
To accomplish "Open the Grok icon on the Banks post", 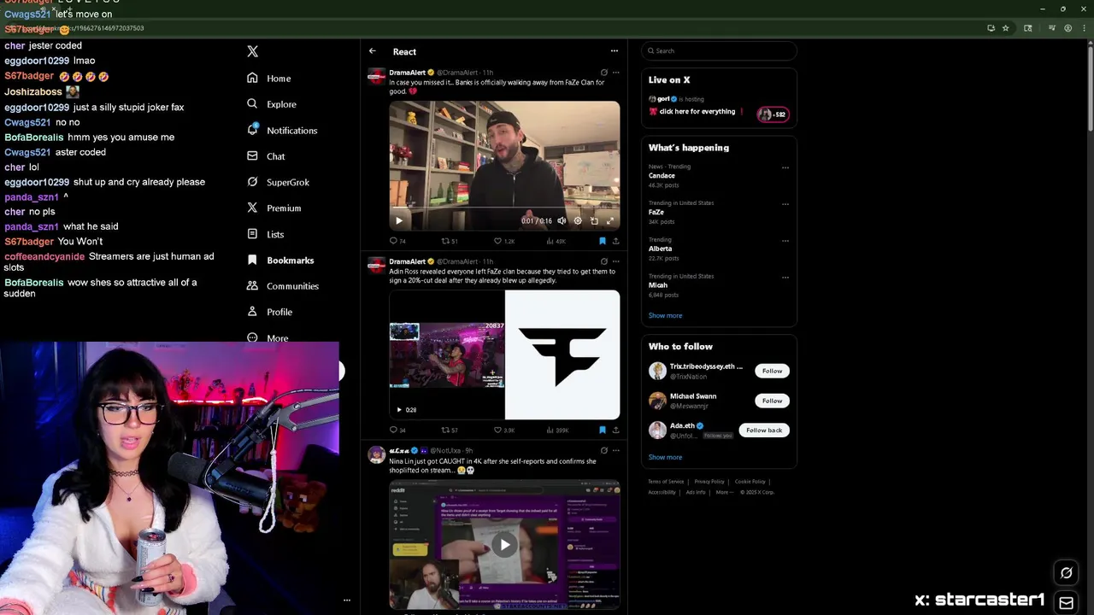I will 603,73.
